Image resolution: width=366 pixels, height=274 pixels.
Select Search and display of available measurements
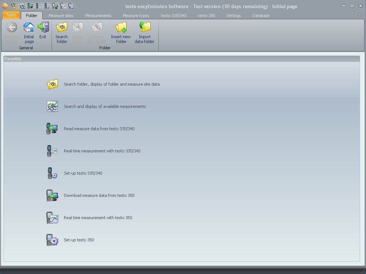[x=105, y=106]
